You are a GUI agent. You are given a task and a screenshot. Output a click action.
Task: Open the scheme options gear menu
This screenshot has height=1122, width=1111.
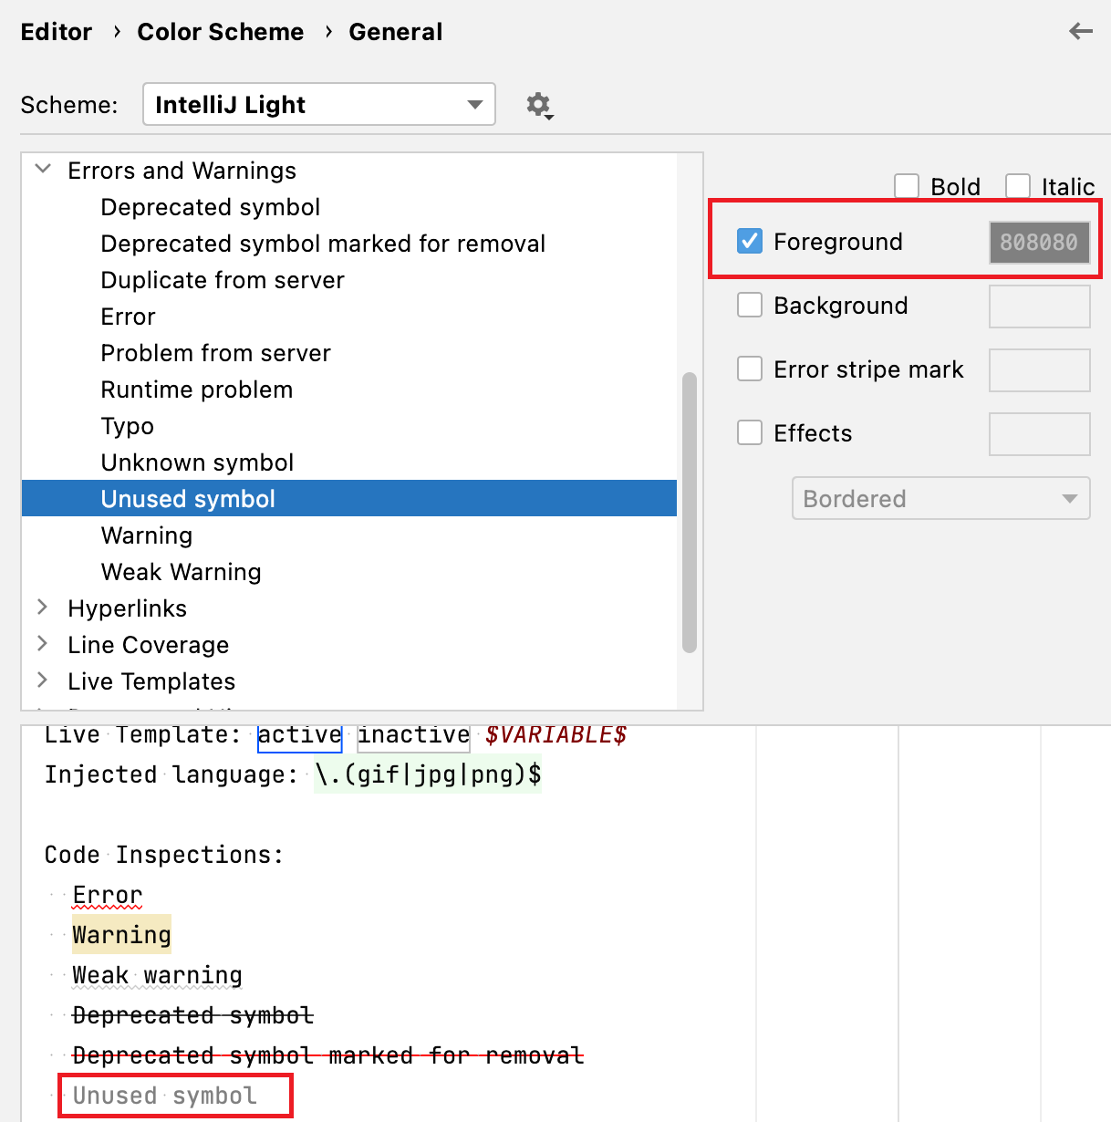[x=538, y=104]
